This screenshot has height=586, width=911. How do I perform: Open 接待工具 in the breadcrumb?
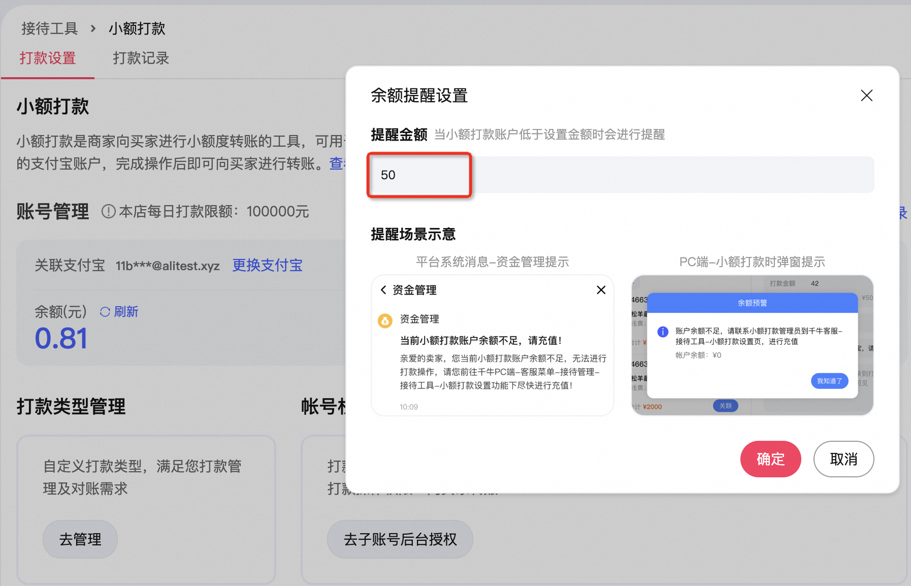coord(49,29)
